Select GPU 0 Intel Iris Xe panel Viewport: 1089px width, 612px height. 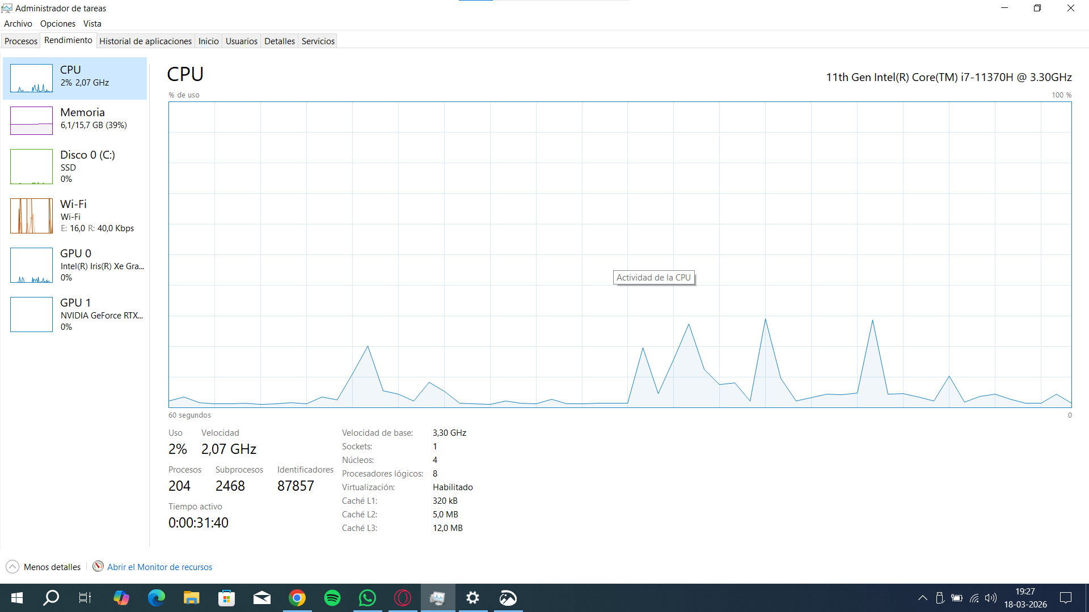pyautogui.click(x=74, y=265)
